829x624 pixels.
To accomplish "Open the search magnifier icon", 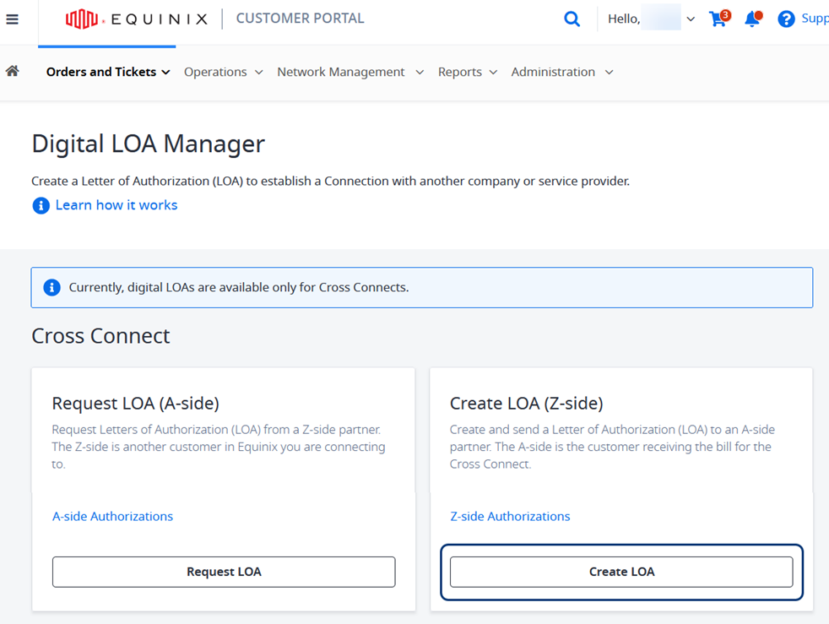I will coord(572,19).
